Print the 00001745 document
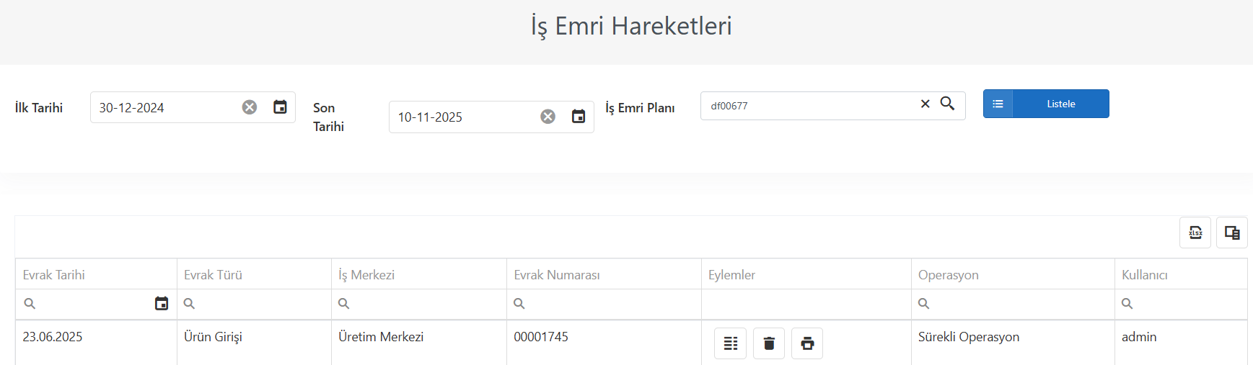This screenshot has height=365, width=1253. pos(807,343)
